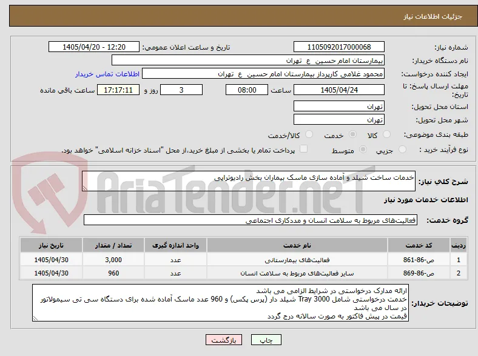Click the remaining time 17:17:11 field
Image resolution: width=478 pixels, height=356 pixels.
coord(118,90)
